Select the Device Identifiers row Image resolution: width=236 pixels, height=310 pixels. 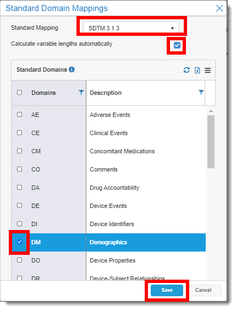click(x=108, y=224)
